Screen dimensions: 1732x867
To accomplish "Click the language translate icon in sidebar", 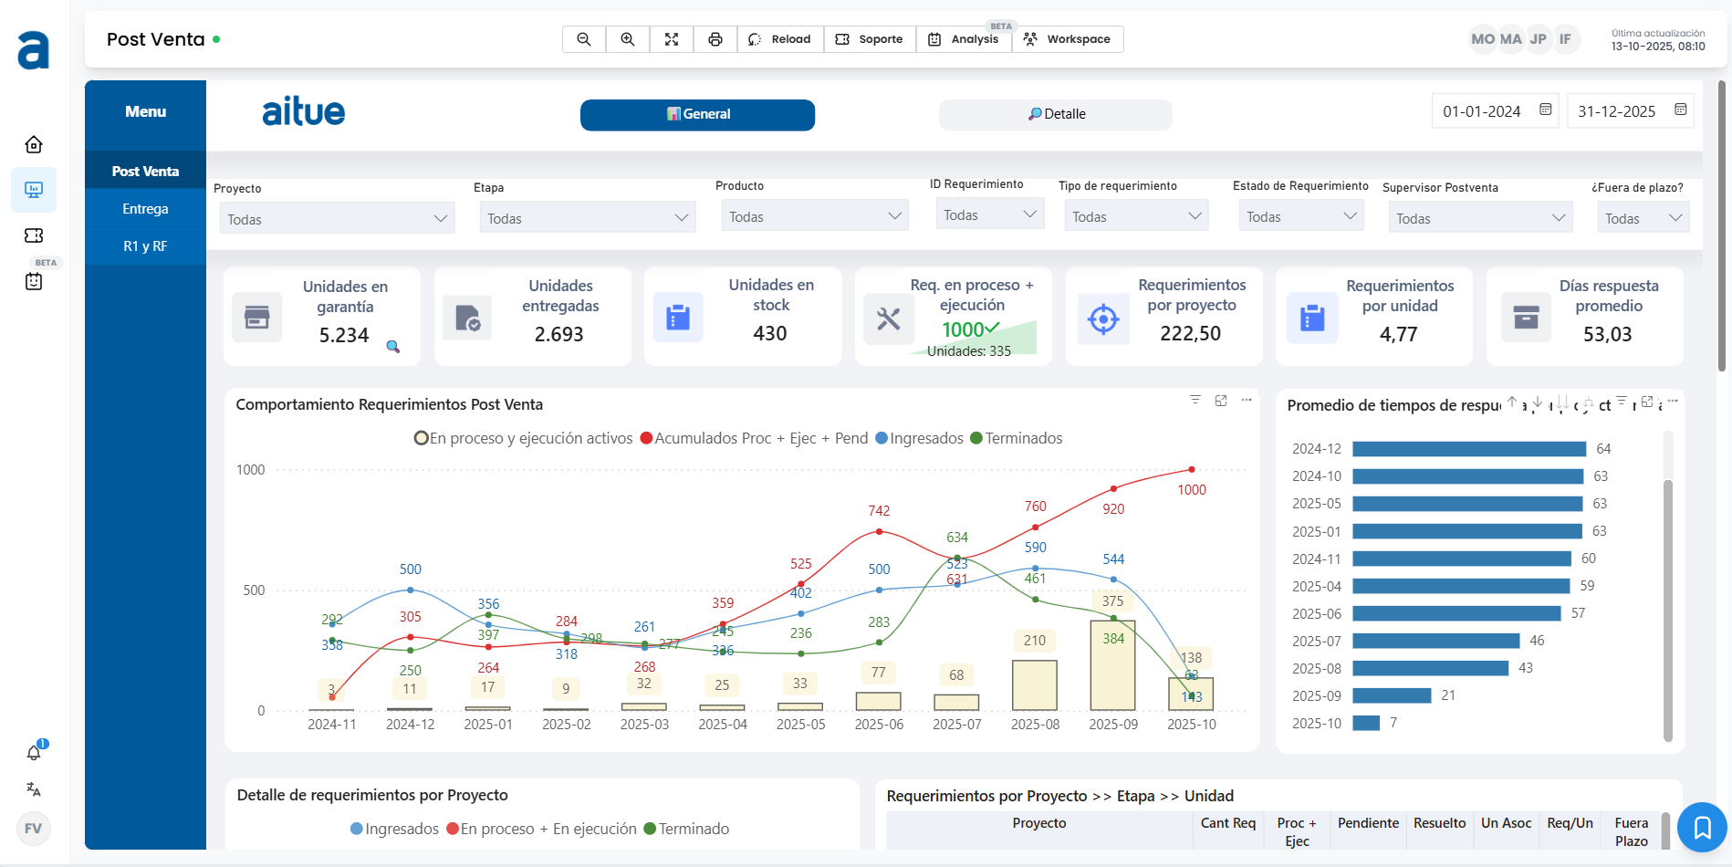I will click(34, 789).
